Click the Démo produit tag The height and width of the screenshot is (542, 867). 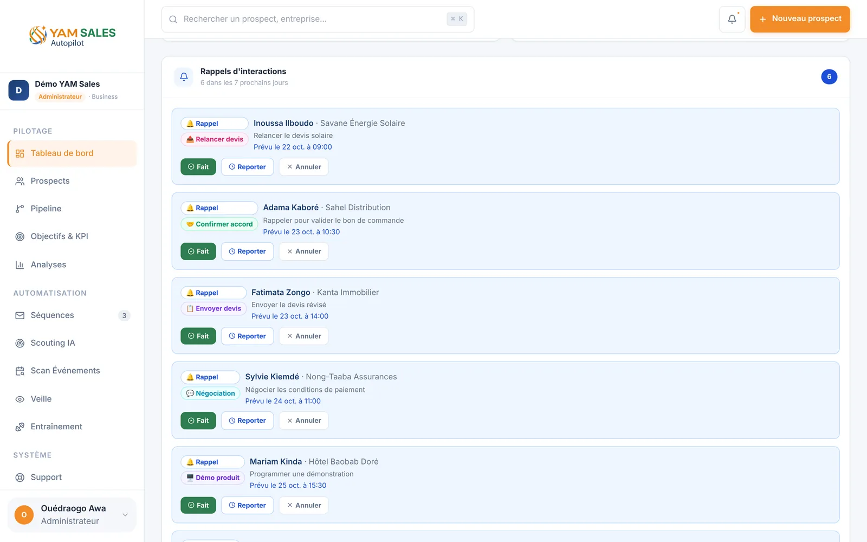(212, 478)
